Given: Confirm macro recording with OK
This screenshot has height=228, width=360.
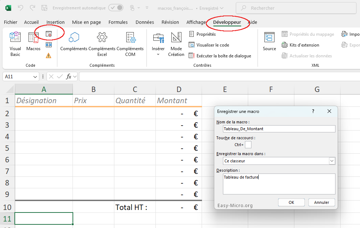Looking at the screenshot, I should click(x=291, y=202).
